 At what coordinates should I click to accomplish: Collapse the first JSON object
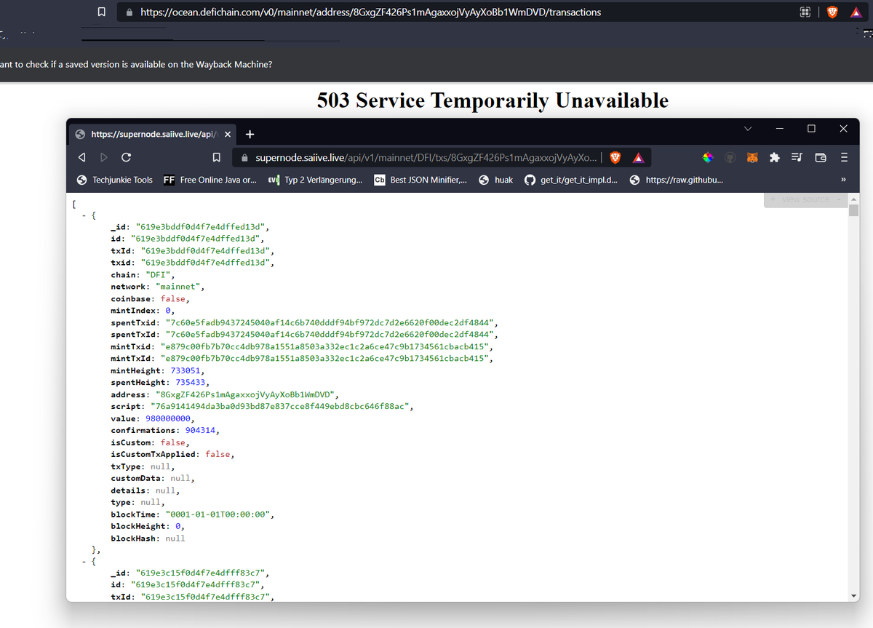pos(84,215)
